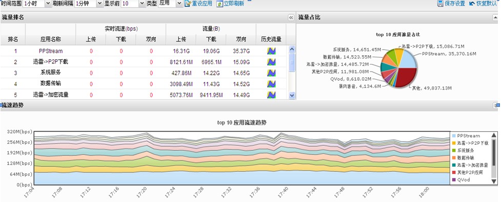Screen dimensions: 502x202
Task: Toggle 其他P2P应用 series in trend legend
Action: click(x=468, y=172)
